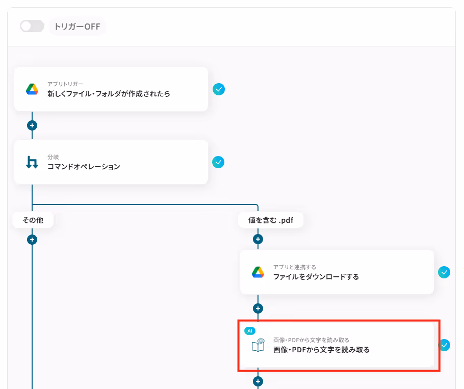The width and height of the screenshot is (464, 389).
Task: Open the ファイルをダウンロードする card
Action: click(x=337, y=272)
